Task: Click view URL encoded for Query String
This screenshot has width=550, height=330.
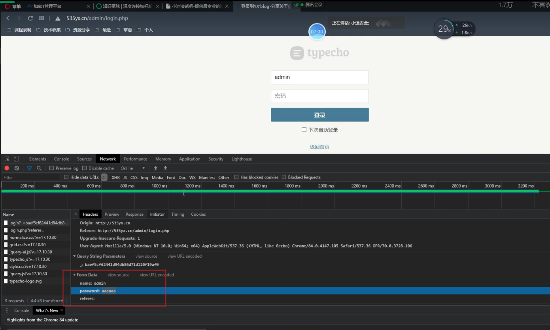Action: pyautogui.click(x=185, y=256)
